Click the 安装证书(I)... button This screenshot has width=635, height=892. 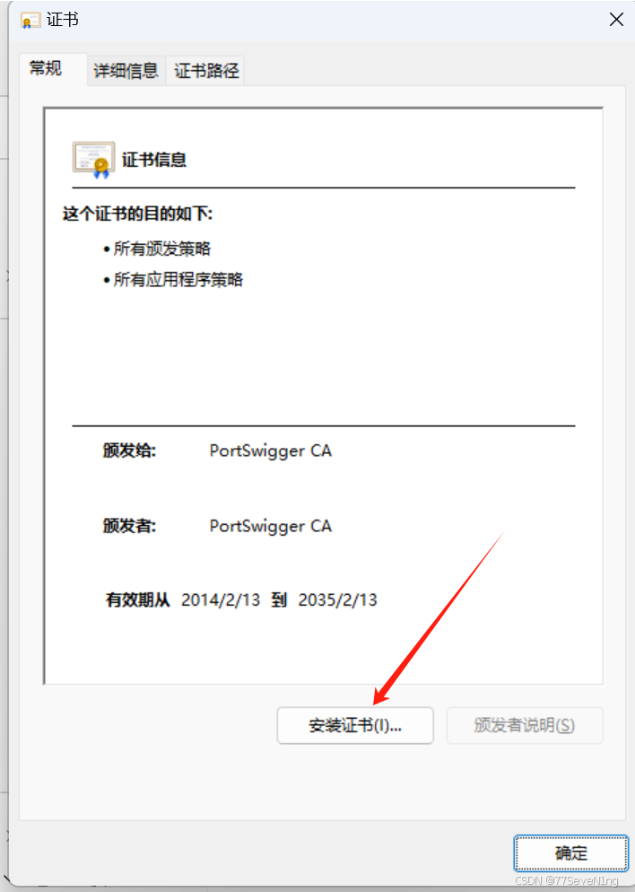[355, 725]
